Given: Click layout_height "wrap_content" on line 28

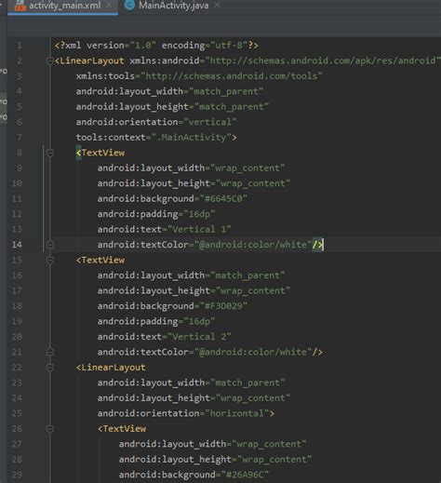Looking at the screenshot, I should click(274, 459).
